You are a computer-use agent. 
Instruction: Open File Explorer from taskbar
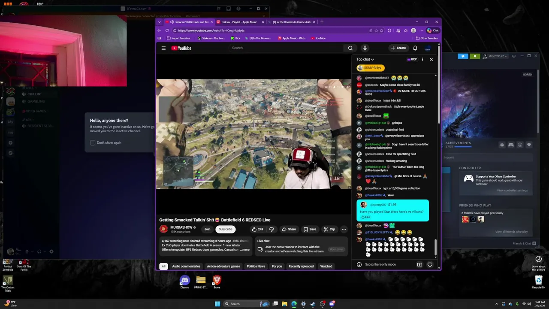tap(284, 304)
